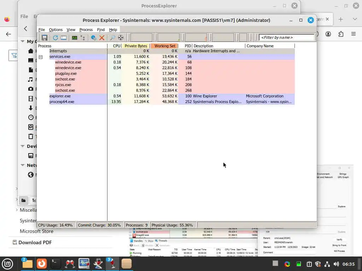Open a new tab in Firefox

(x=340, y=19)
